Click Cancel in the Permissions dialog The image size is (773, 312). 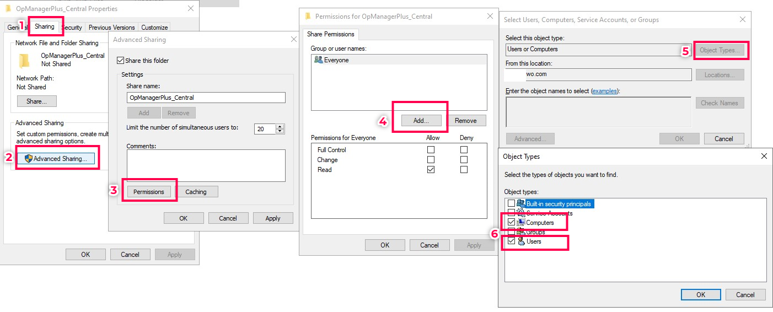[x=430, y=245]
